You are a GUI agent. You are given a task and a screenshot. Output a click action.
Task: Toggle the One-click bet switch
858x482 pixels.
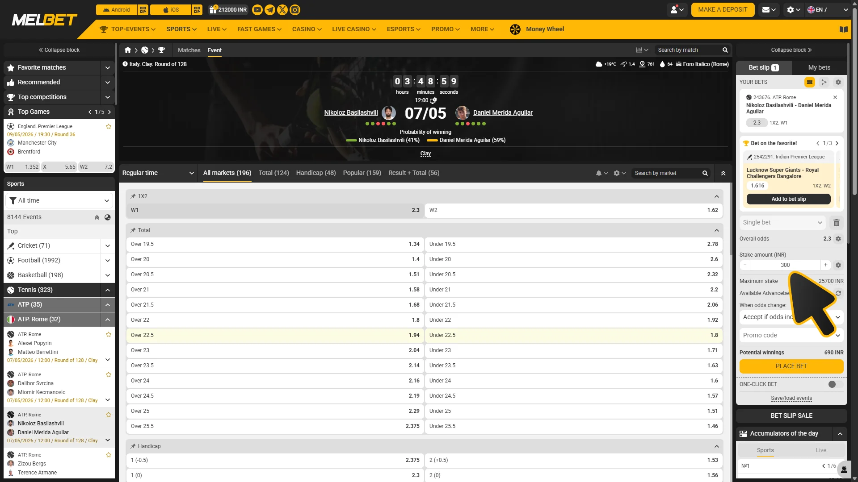pyautogui.click(x=835, y=384)
